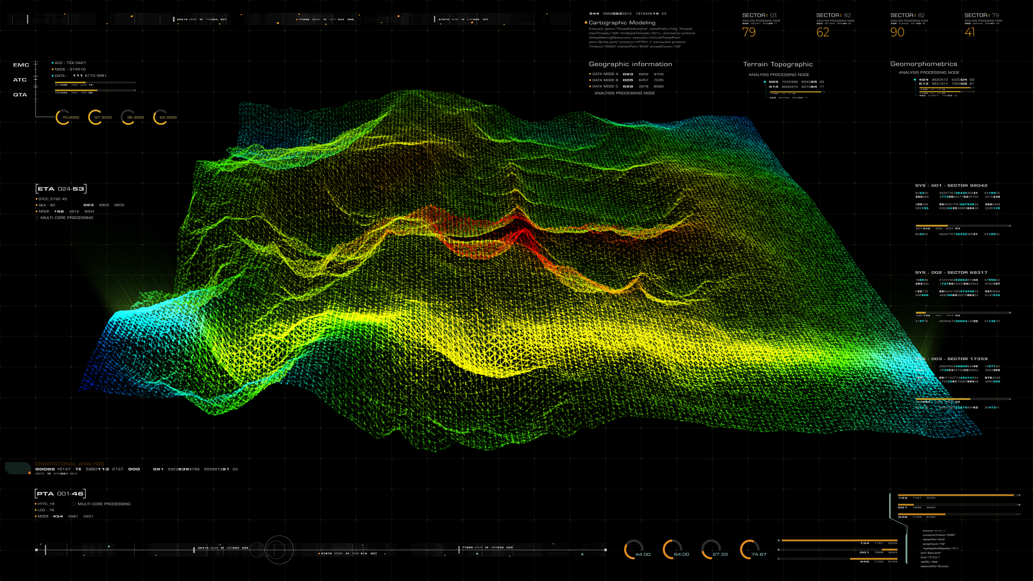
Task: Click the concentric circle target on timeline
Action: point(278,550)
